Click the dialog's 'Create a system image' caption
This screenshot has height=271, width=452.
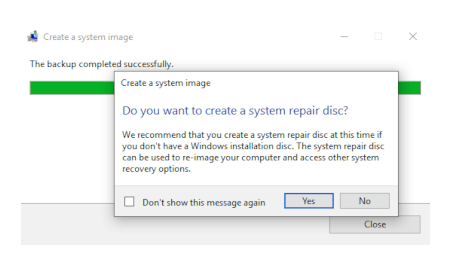pyautogui.click(x=165, y=83)
